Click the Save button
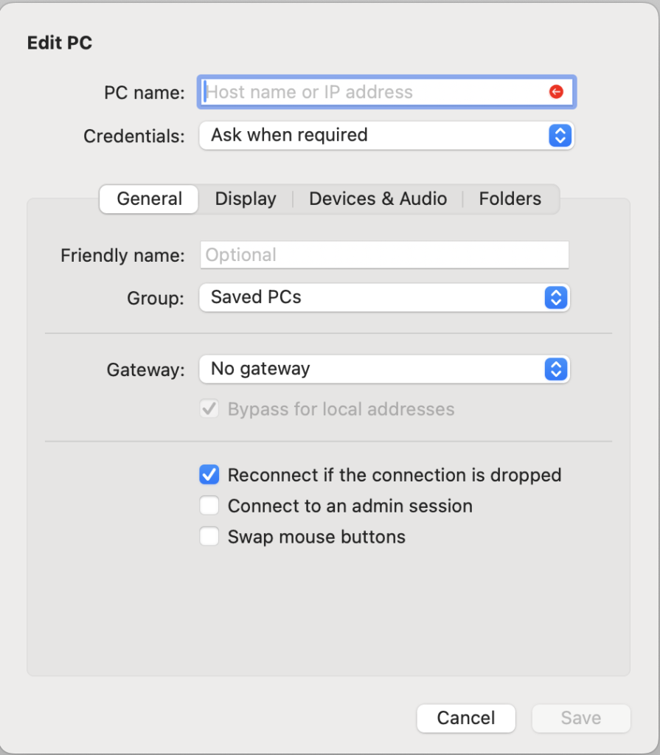The image size is (660, 755). point(581,718)
